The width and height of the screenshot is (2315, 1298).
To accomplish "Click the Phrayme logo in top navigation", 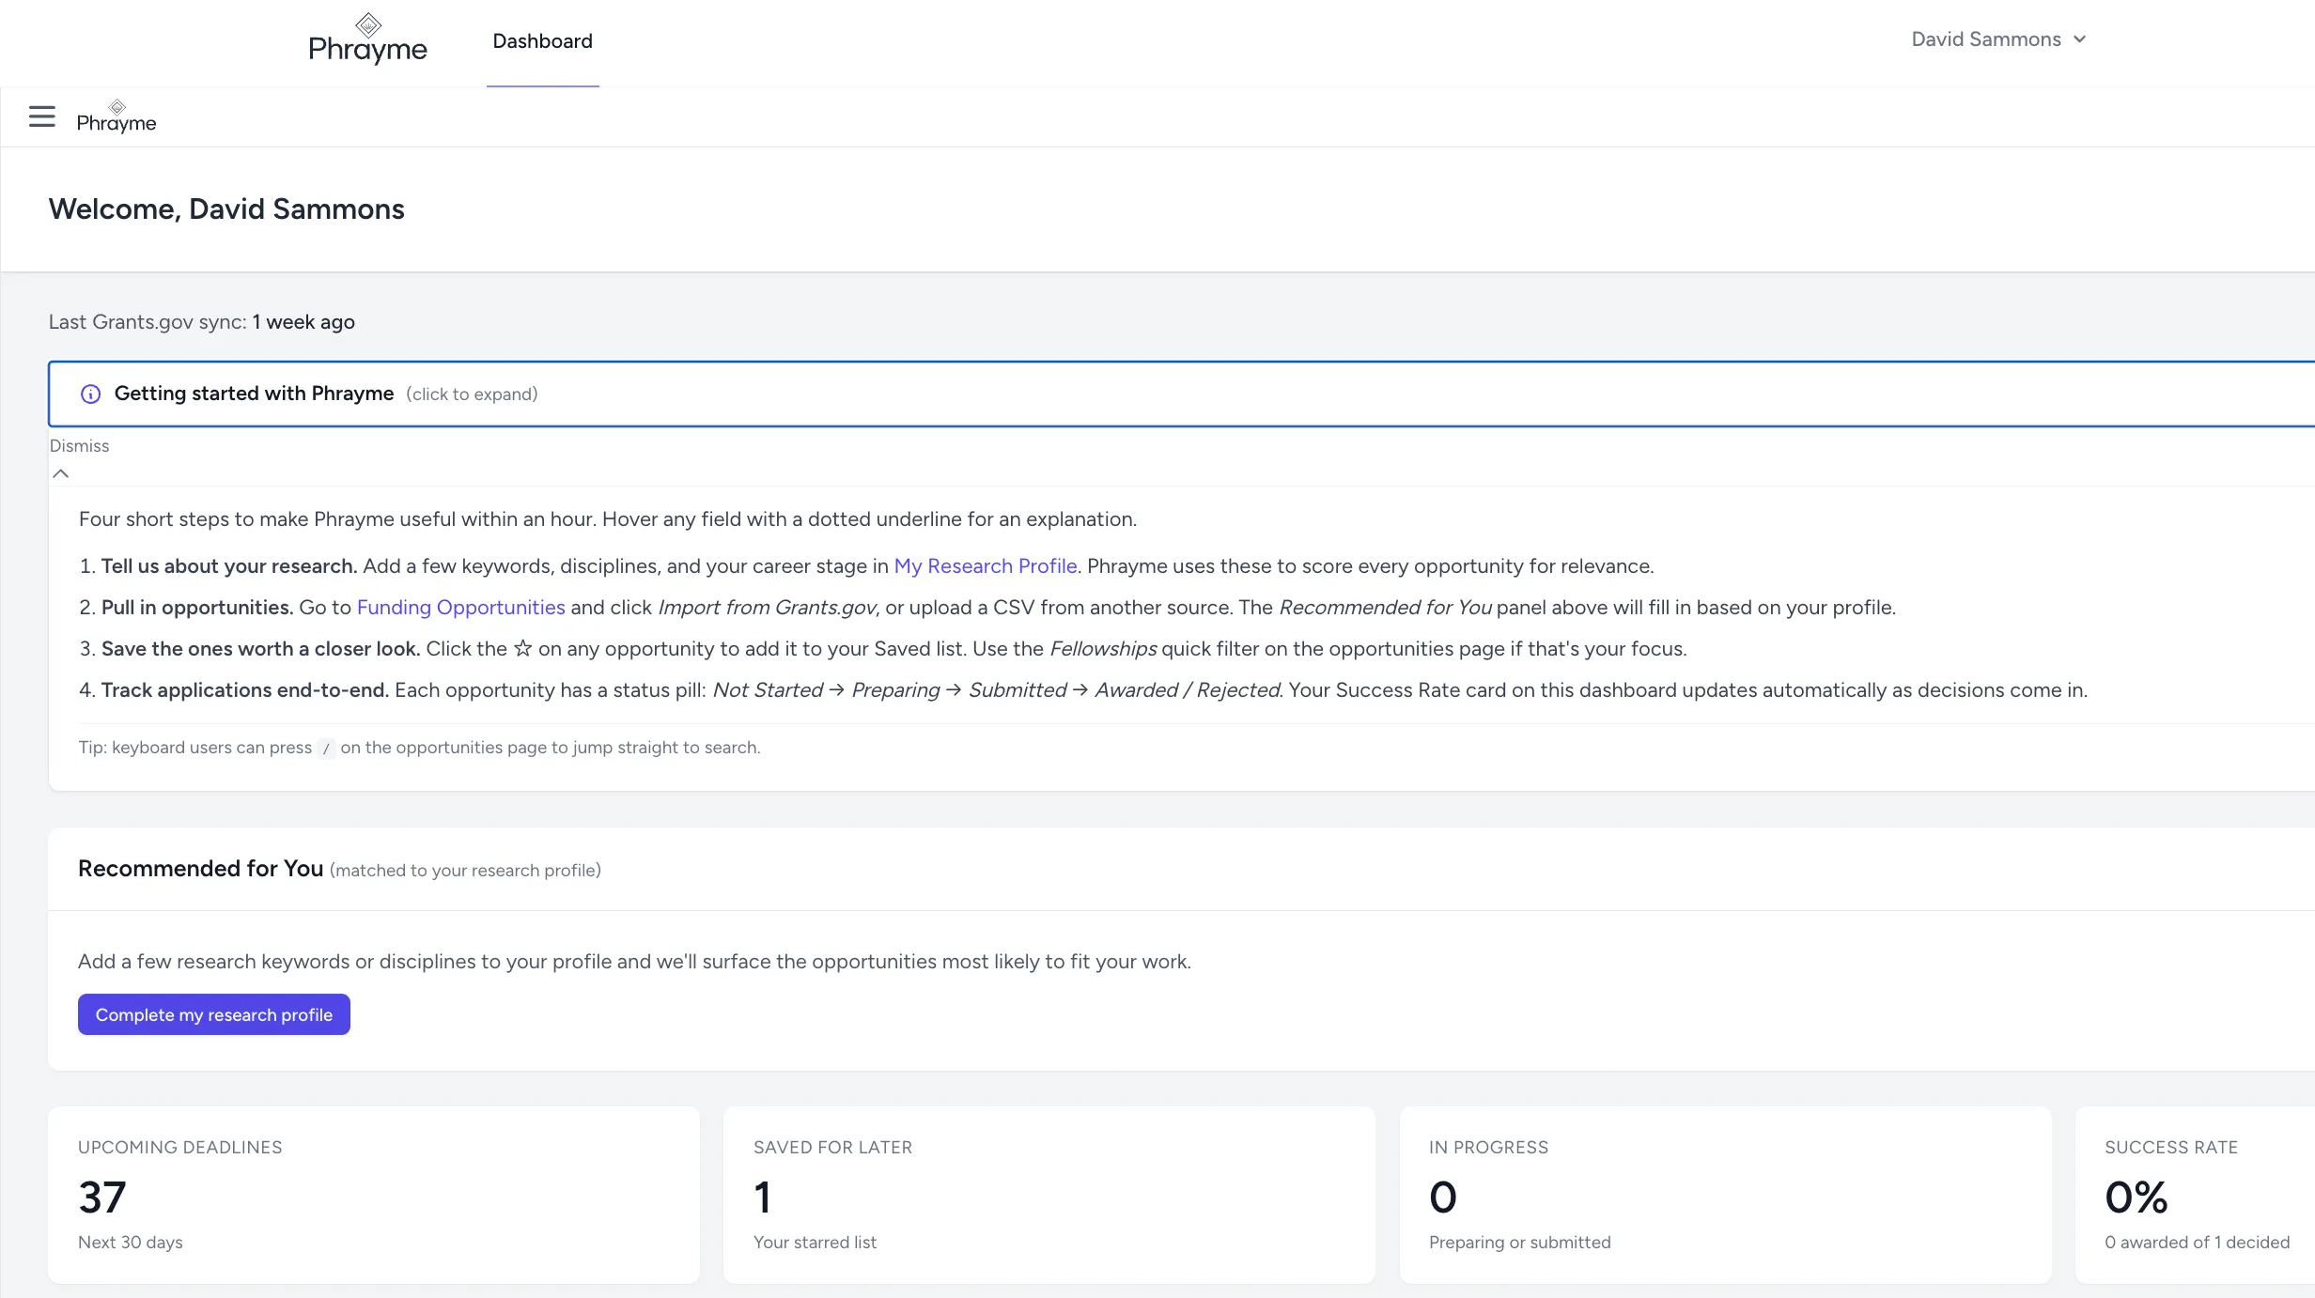I will tap(367, 39).
